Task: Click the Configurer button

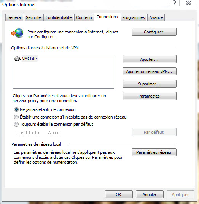Action: (x=154, y=32)
